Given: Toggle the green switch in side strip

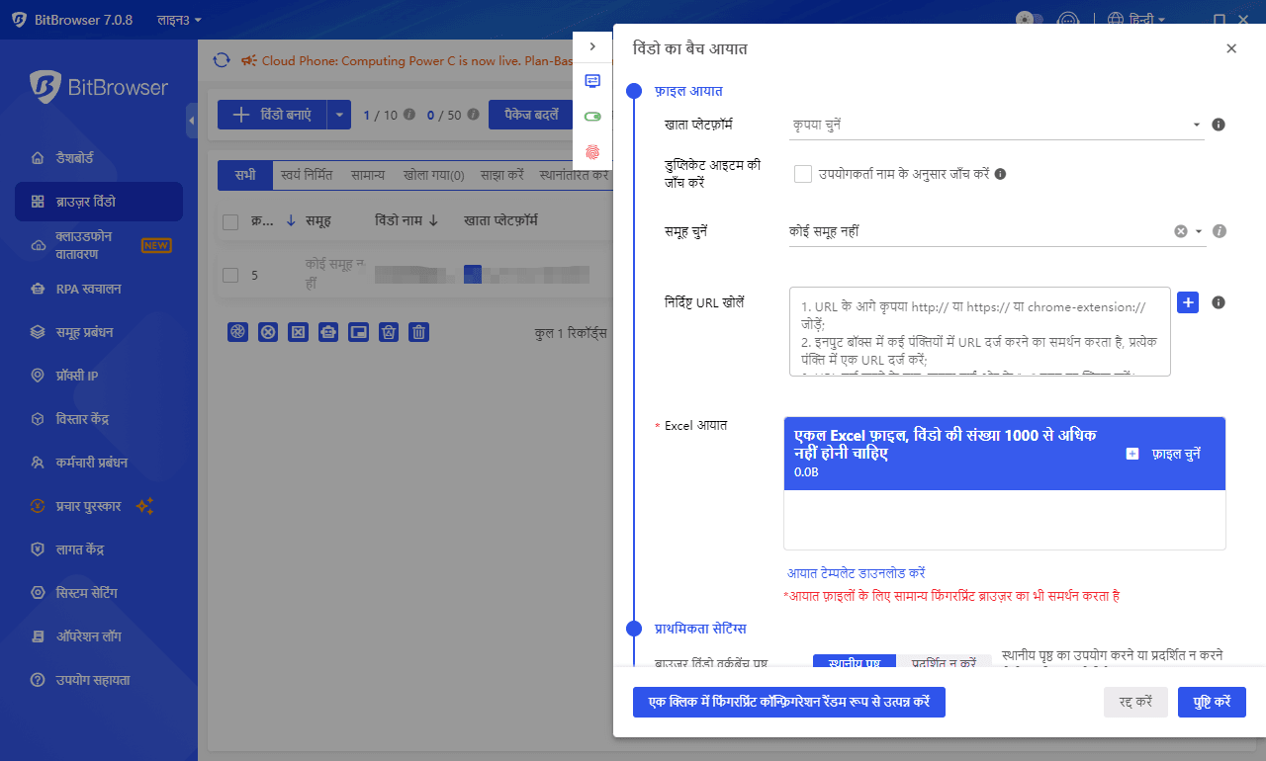Looking at the screenshot, I should pyautogui.click(x=592, y=117).
